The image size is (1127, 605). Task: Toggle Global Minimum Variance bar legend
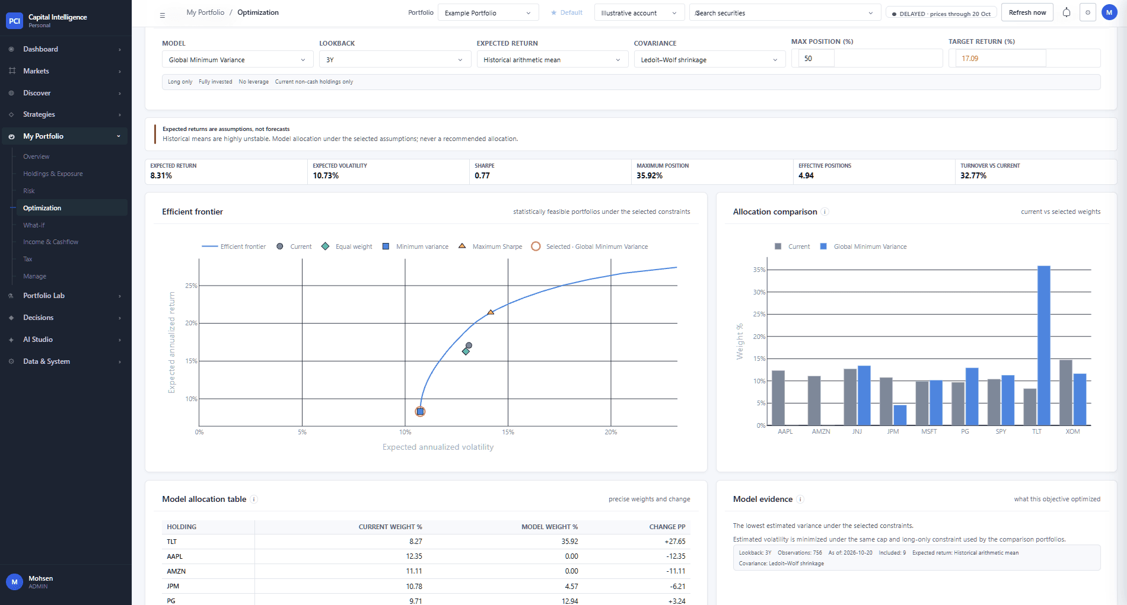coord(863,247)
